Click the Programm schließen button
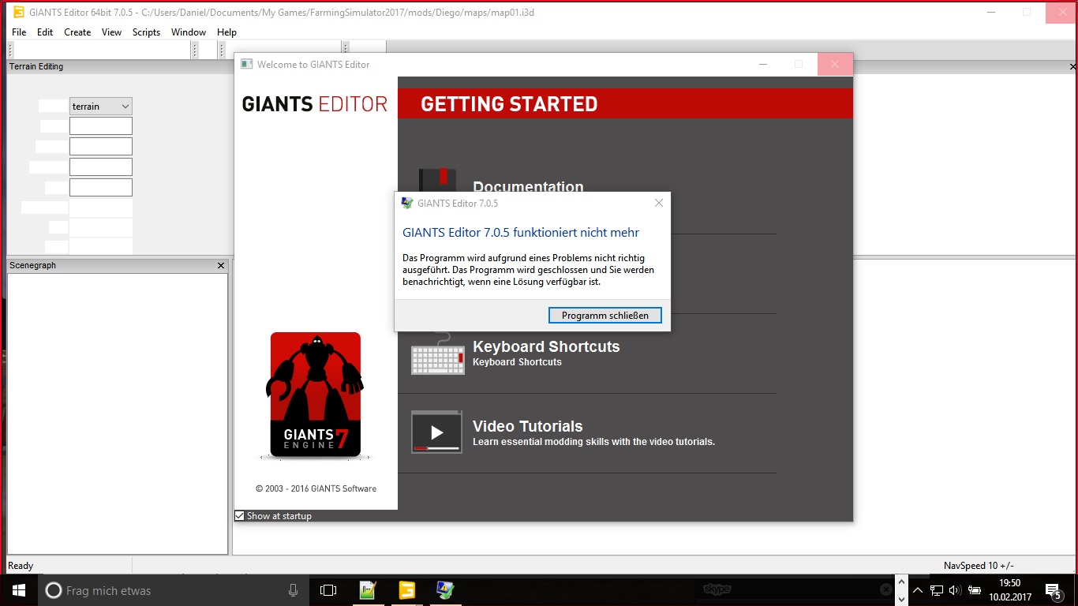The width and height of the screenshot is (1078, 606). pos(605,316)
